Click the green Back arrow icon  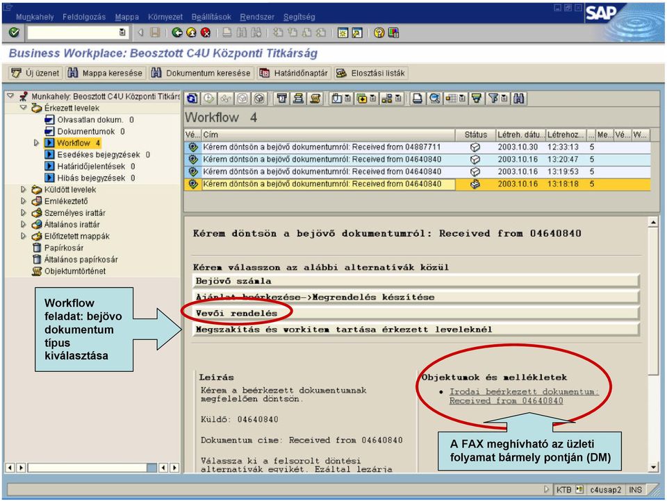(x=177, y=33)
